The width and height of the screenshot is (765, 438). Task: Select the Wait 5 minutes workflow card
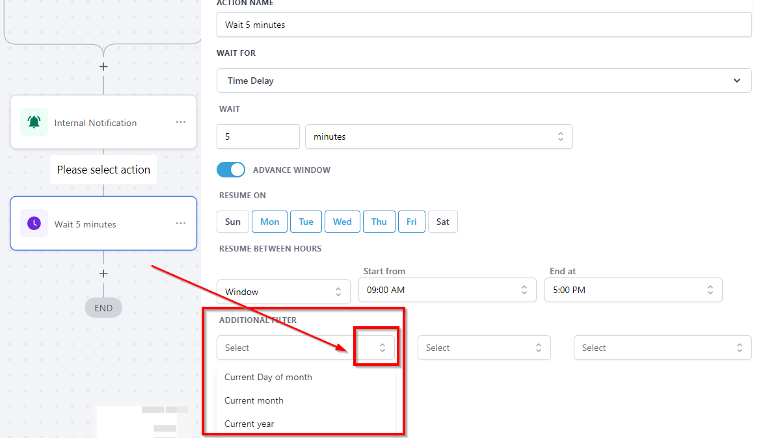pyautogui.click(x=103, y=223)
